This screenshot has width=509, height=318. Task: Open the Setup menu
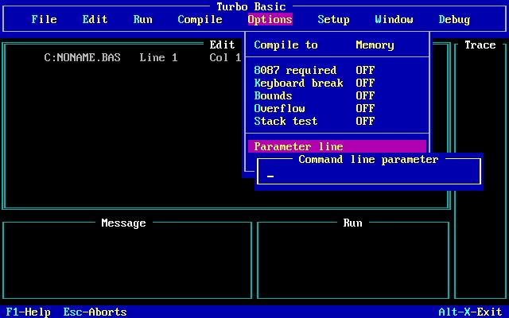333,19
